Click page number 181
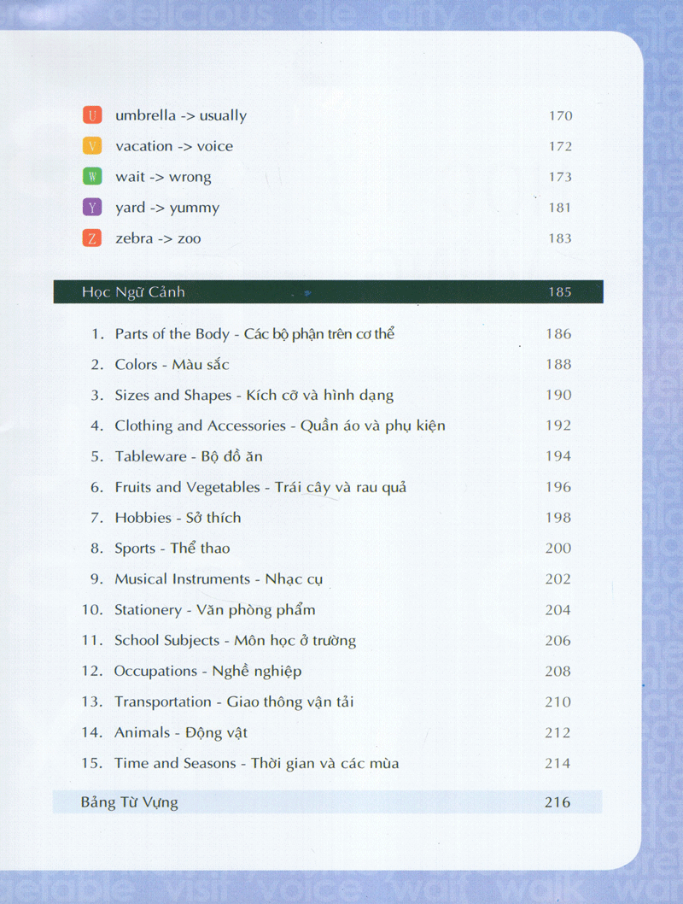Image resolution: width=683 pixels, height=904 pixels. click(560, 208)
